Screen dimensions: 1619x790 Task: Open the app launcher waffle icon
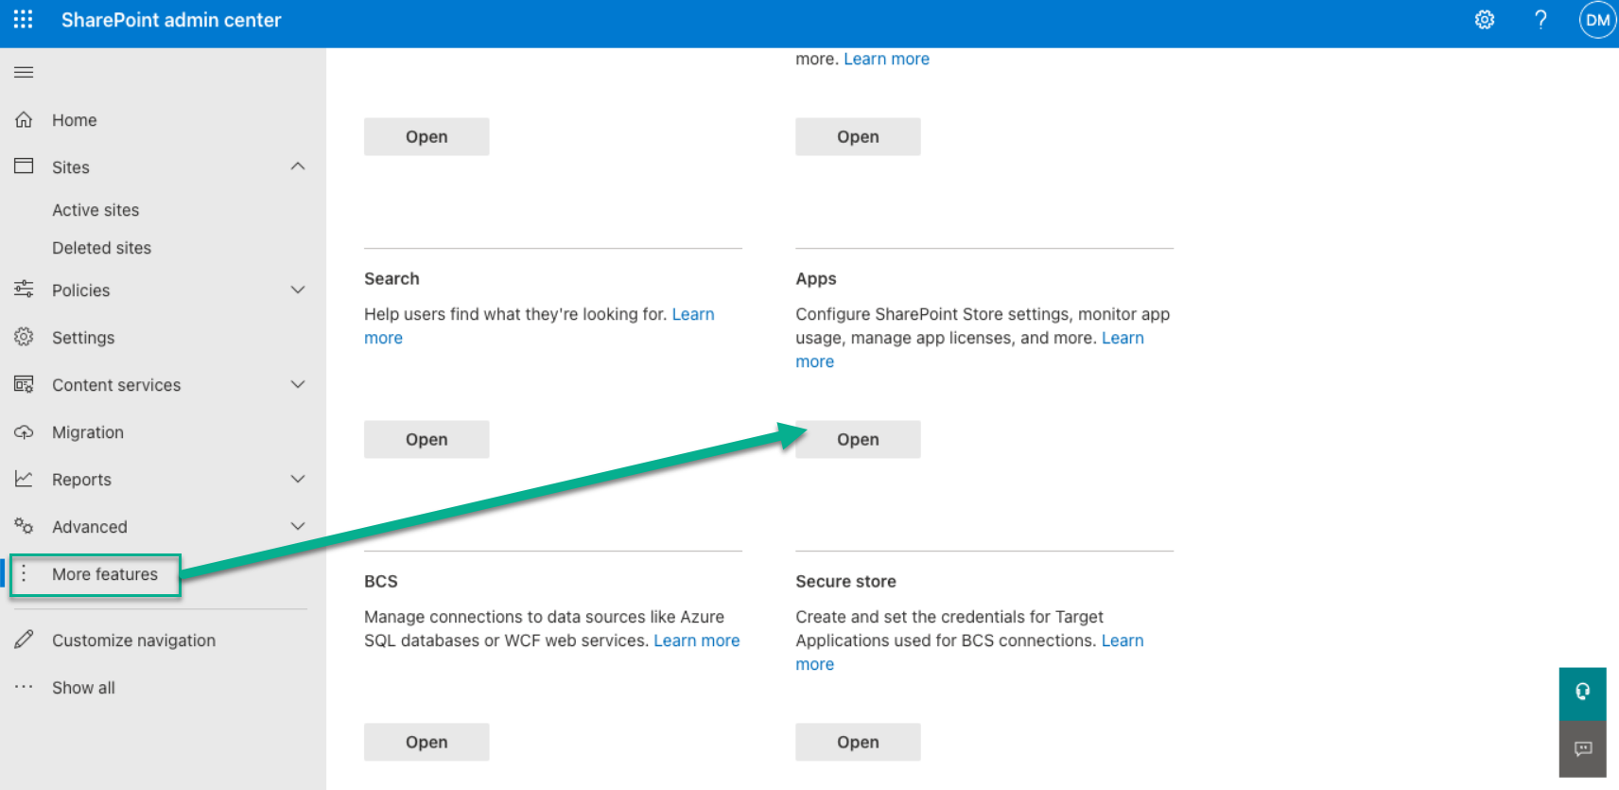(x=24, y=20)
